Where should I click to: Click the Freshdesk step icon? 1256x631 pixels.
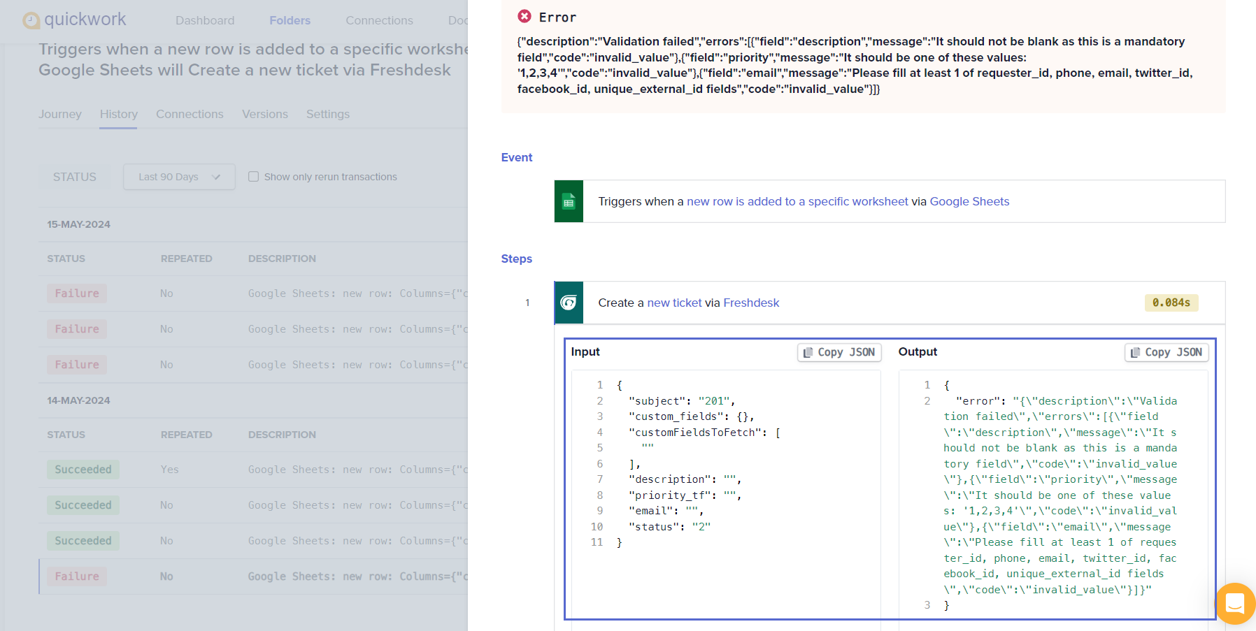(x=569, y=303)
